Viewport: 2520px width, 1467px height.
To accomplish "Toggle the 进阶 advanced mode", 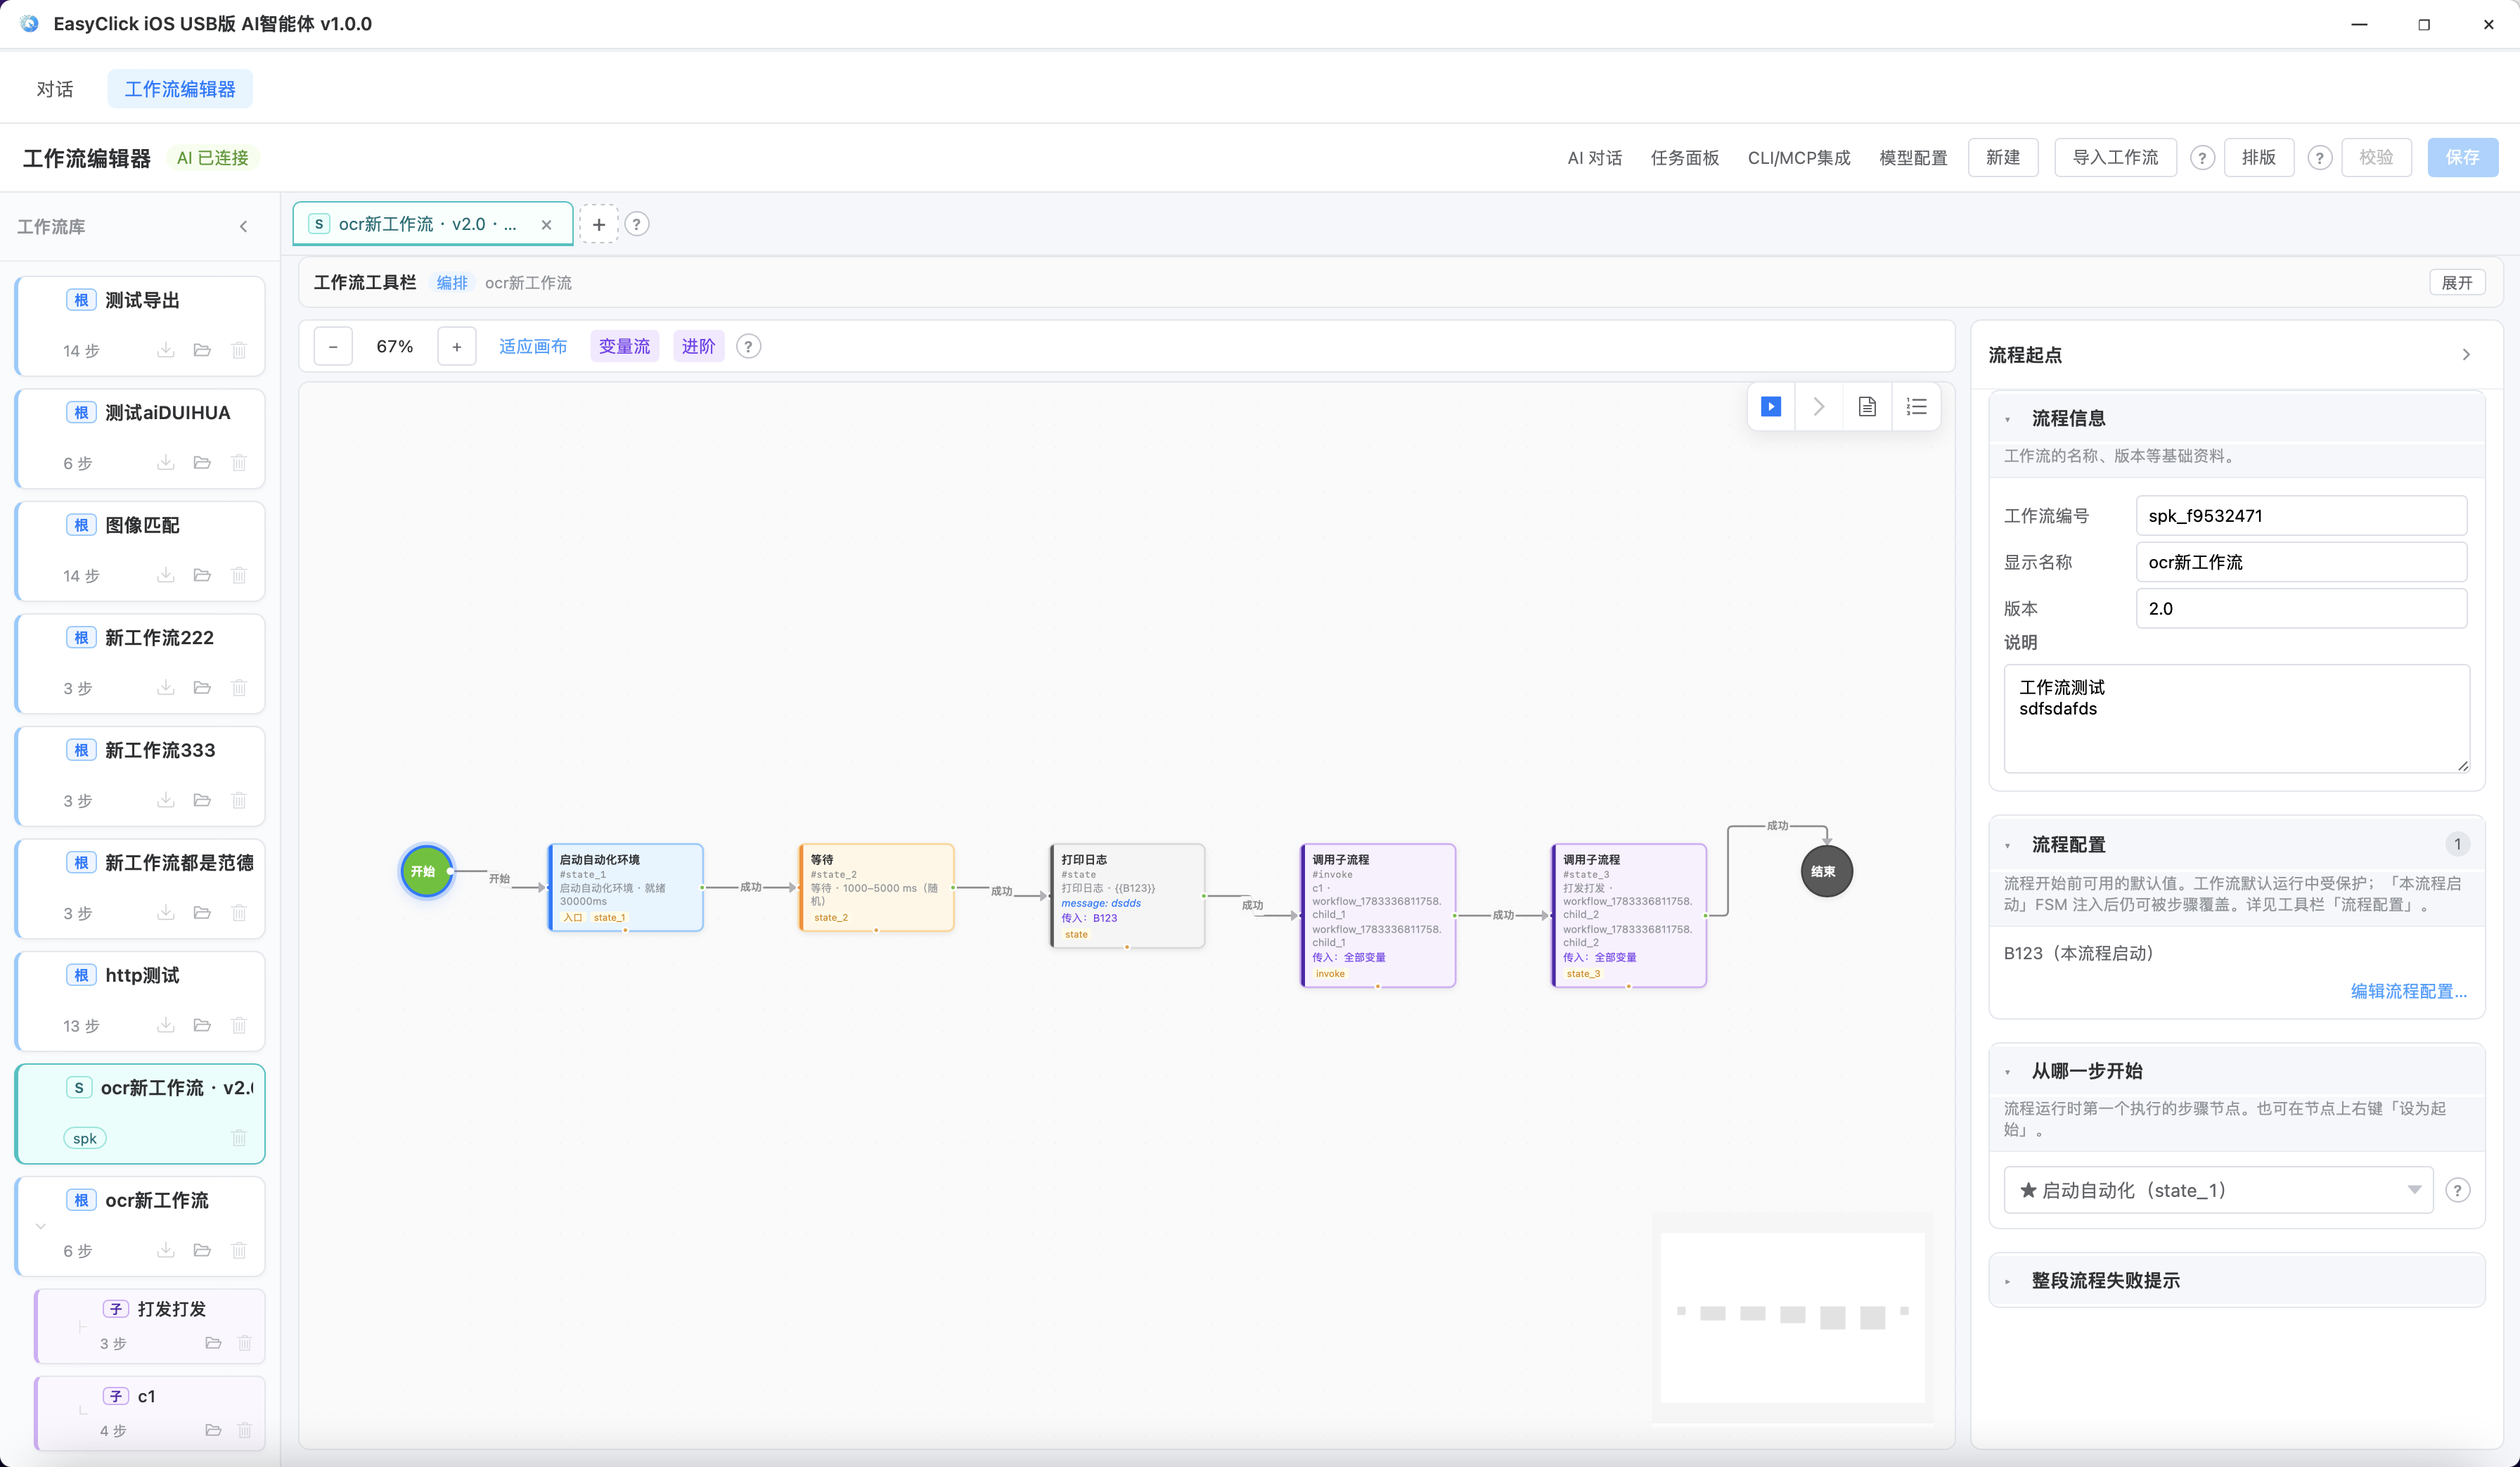I will pos(698,346).
